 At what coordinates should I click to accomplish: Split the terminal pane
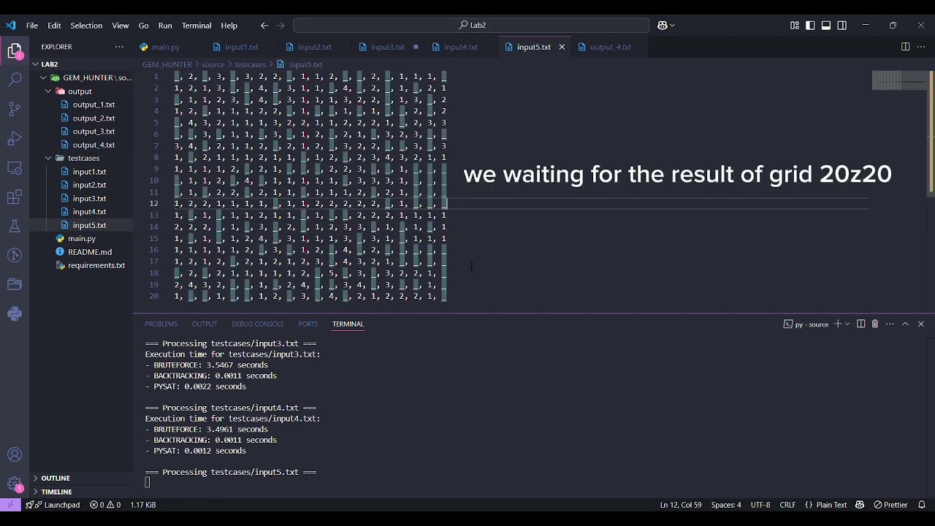[x=860, y=324]
